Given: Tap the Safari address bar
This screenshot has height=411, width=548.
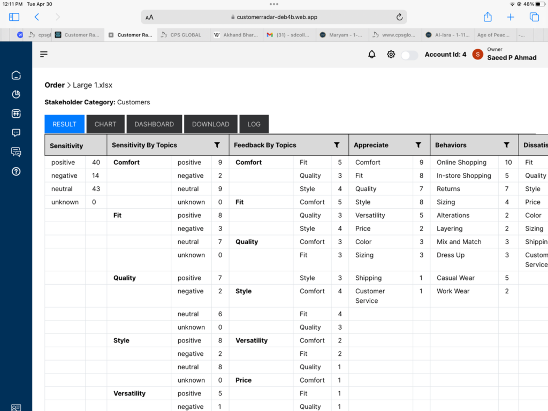Looking at the screenshot, I should pyautogui.click(x=274, y=17).
